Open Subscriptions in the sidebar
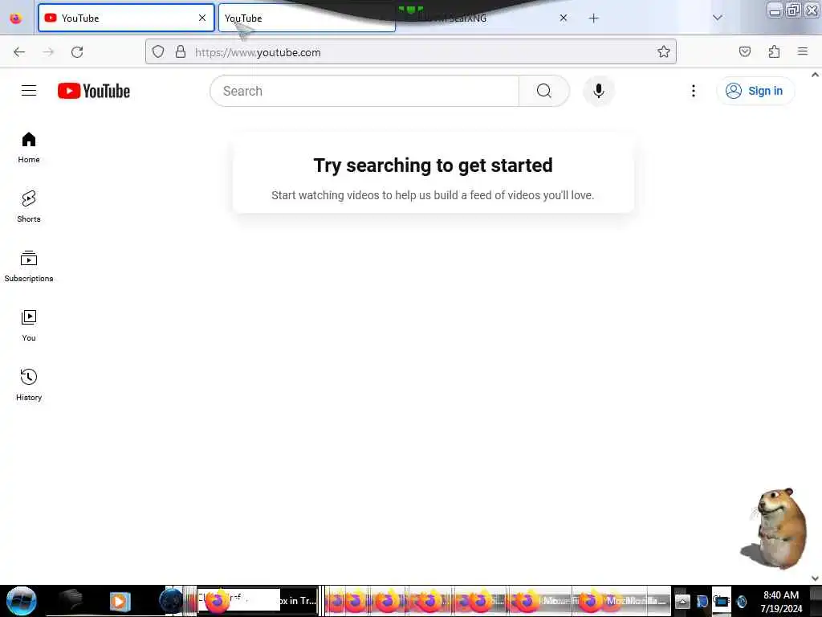 coord(29,267)
